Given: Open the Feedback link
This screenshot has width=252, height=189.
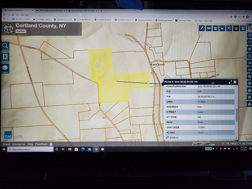Looking at the screenshot, I should [41, 144].
